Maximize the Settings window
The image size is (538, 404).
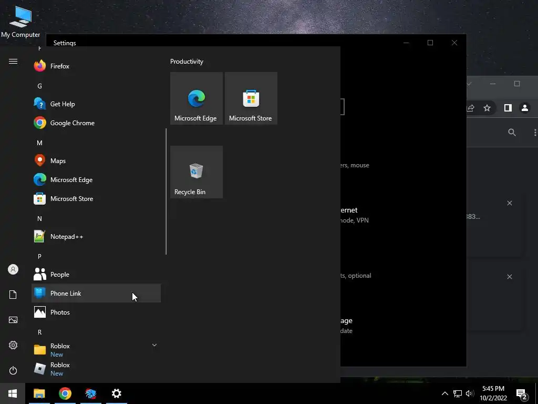pyautogui.click(x=430, y=43)
